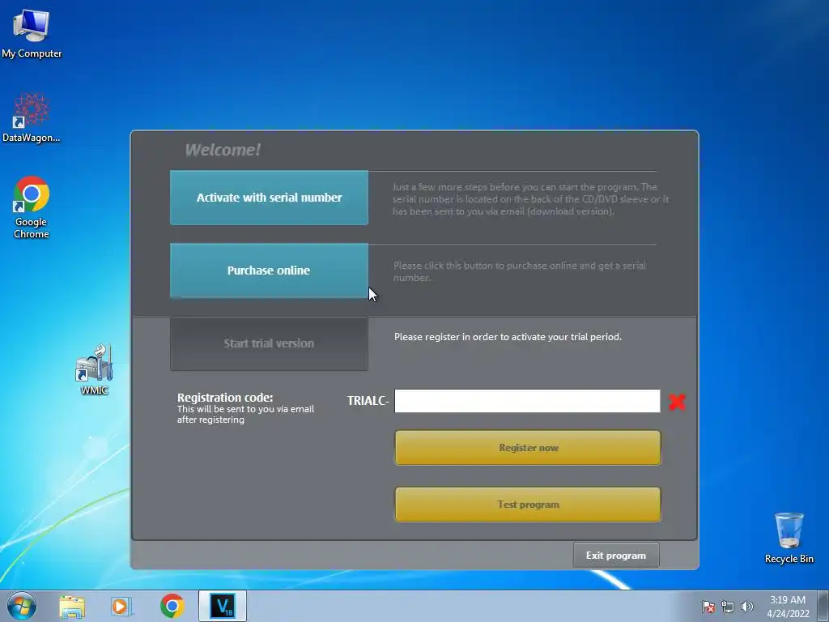Click the Show desktop strip beside clock

(825, 606)
